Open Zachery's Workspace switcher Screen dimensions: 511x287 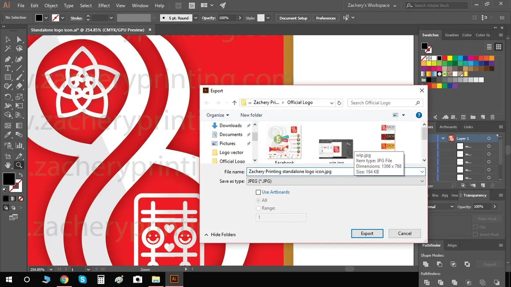pyautogui.click(x=371, y=6)
